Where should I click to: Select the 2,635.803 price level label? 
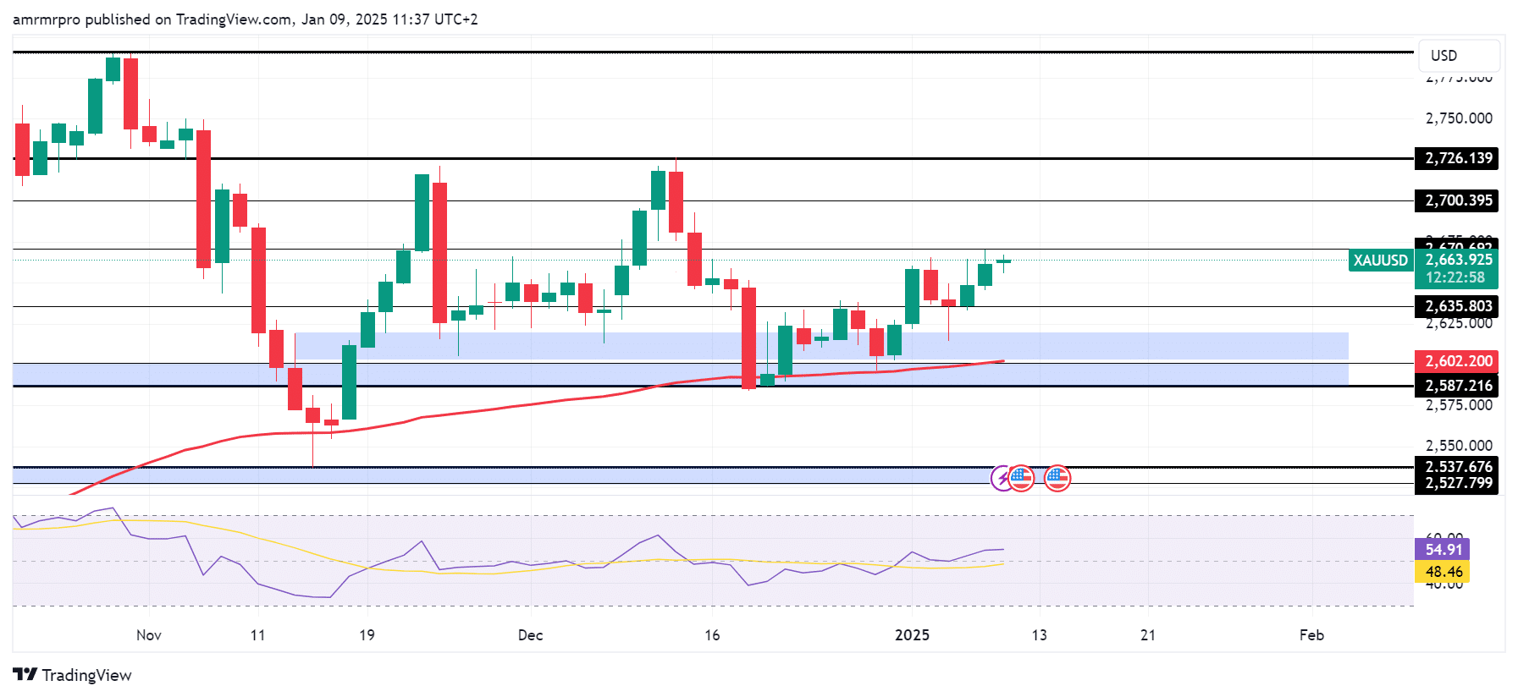1456,306
